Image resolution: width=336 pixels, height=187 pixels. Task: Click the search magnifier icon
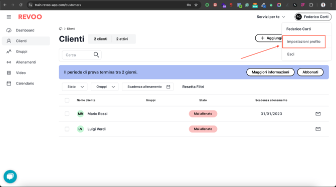point(96,55)
